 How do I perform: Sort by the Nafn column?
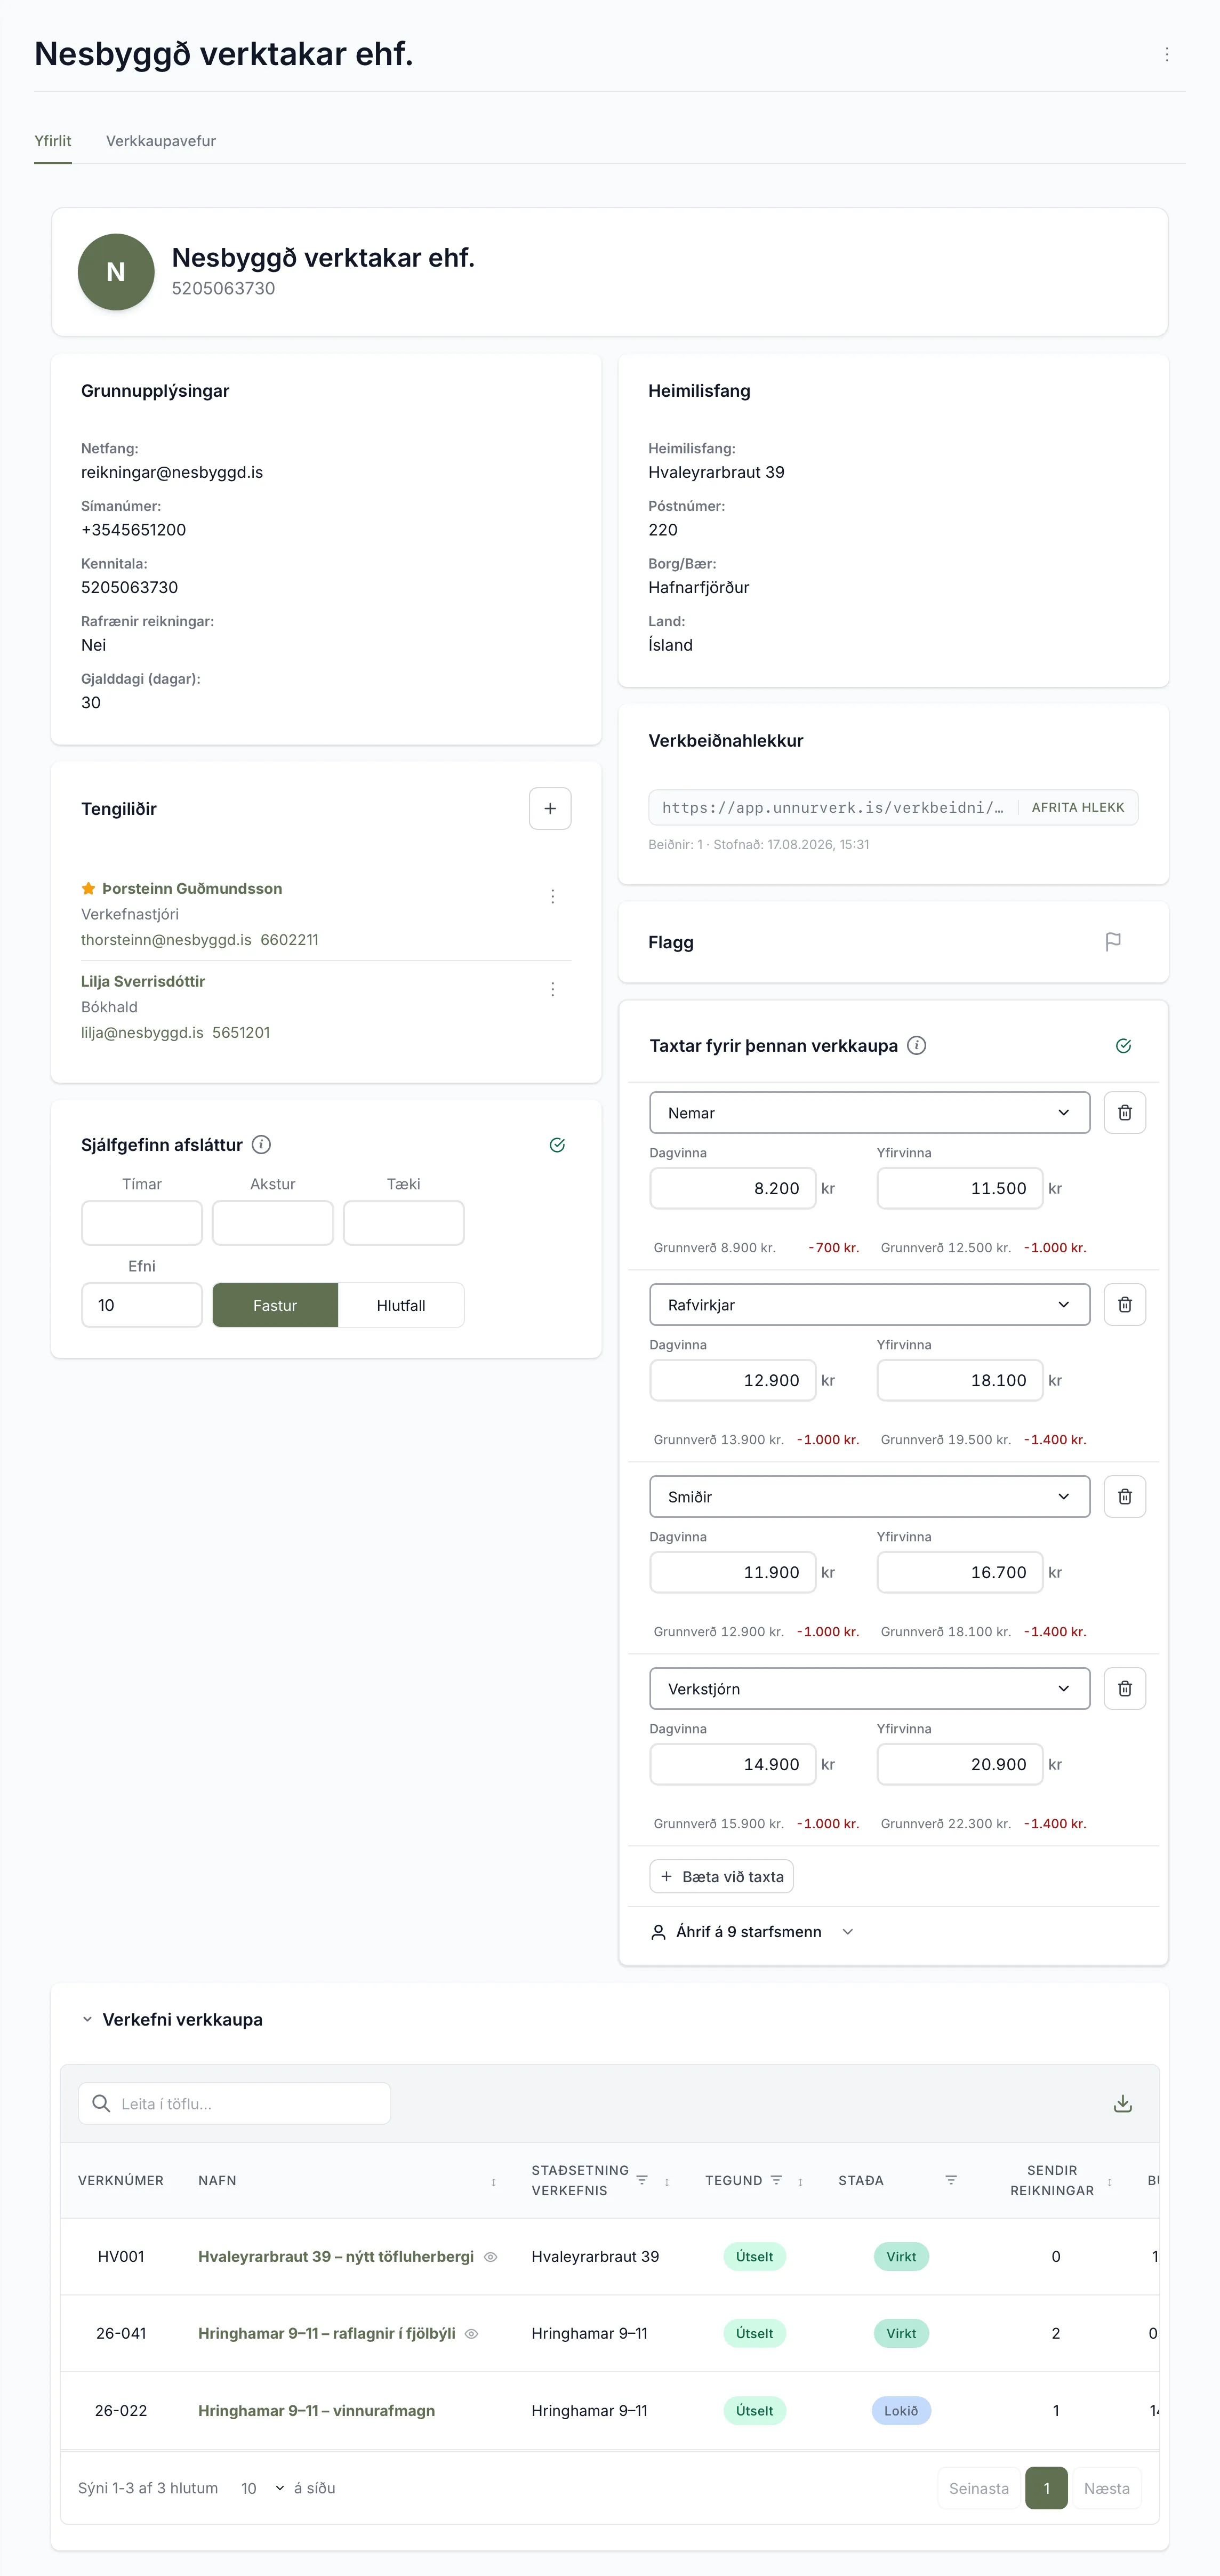click(x=493, y=2181)
